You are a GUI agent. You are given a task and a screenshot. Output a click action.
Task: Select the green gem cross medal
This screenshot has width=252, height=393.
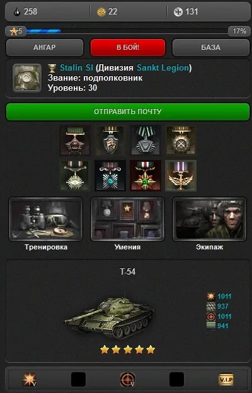[146, 176]
